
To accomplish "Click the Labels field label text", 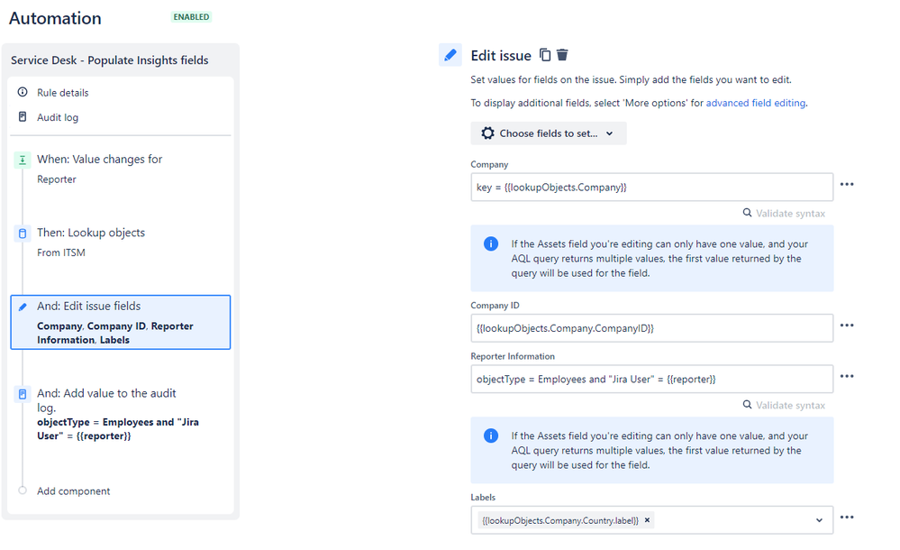I will [483, 497].
